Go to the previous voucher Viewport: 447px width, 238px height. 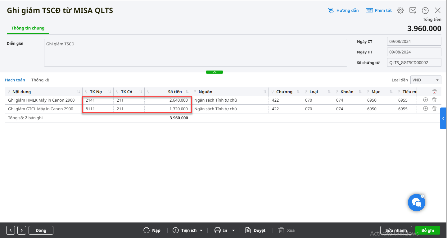coord(11,230)
